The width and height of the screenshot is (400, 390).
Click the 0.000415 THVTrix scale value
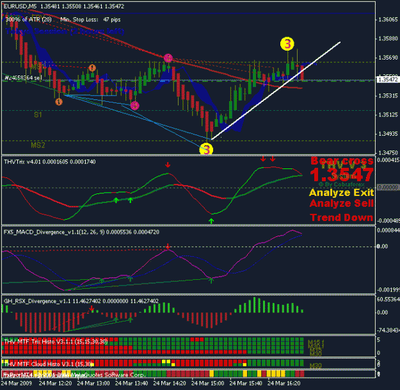pos(388,160)
